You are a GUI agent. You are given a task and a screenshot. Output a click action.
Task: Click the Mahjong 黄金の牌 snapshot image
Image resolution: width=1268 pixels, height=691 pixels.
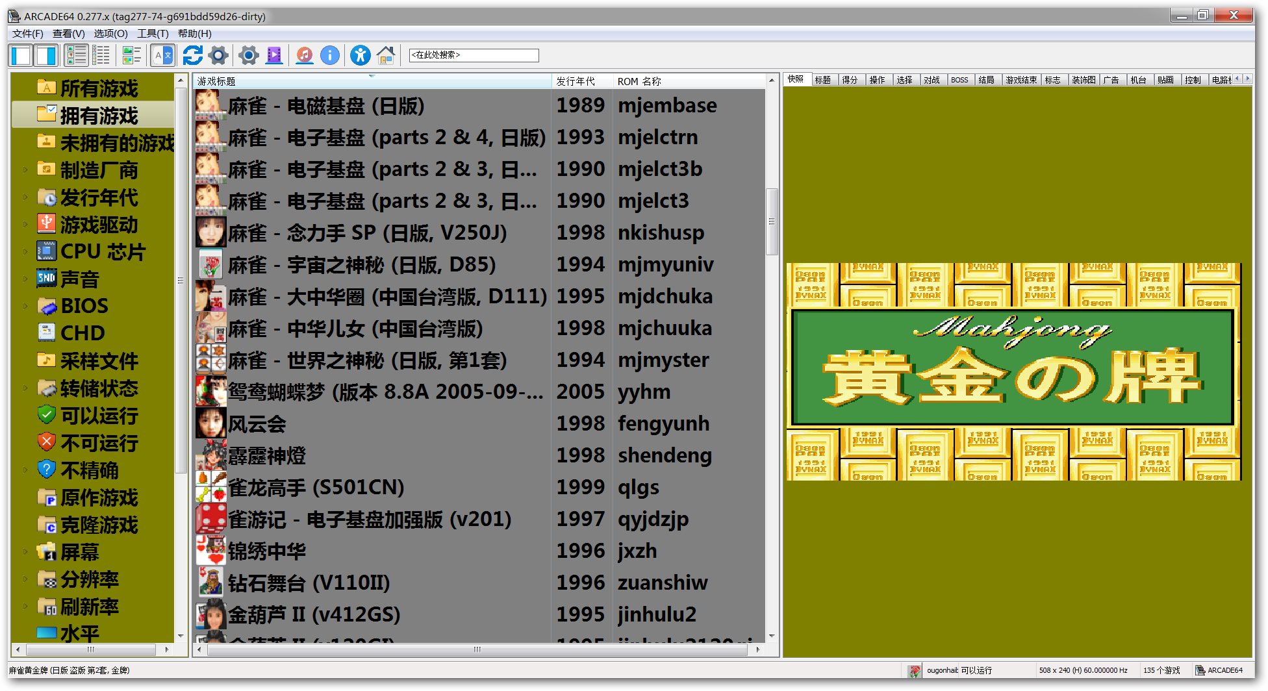click(1013, 371)
